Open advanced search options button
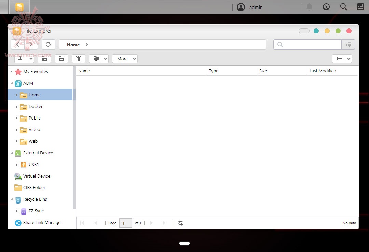 click(348, 44)
